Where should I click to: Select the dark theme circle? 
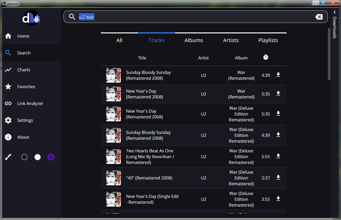[x=24, y=157]
